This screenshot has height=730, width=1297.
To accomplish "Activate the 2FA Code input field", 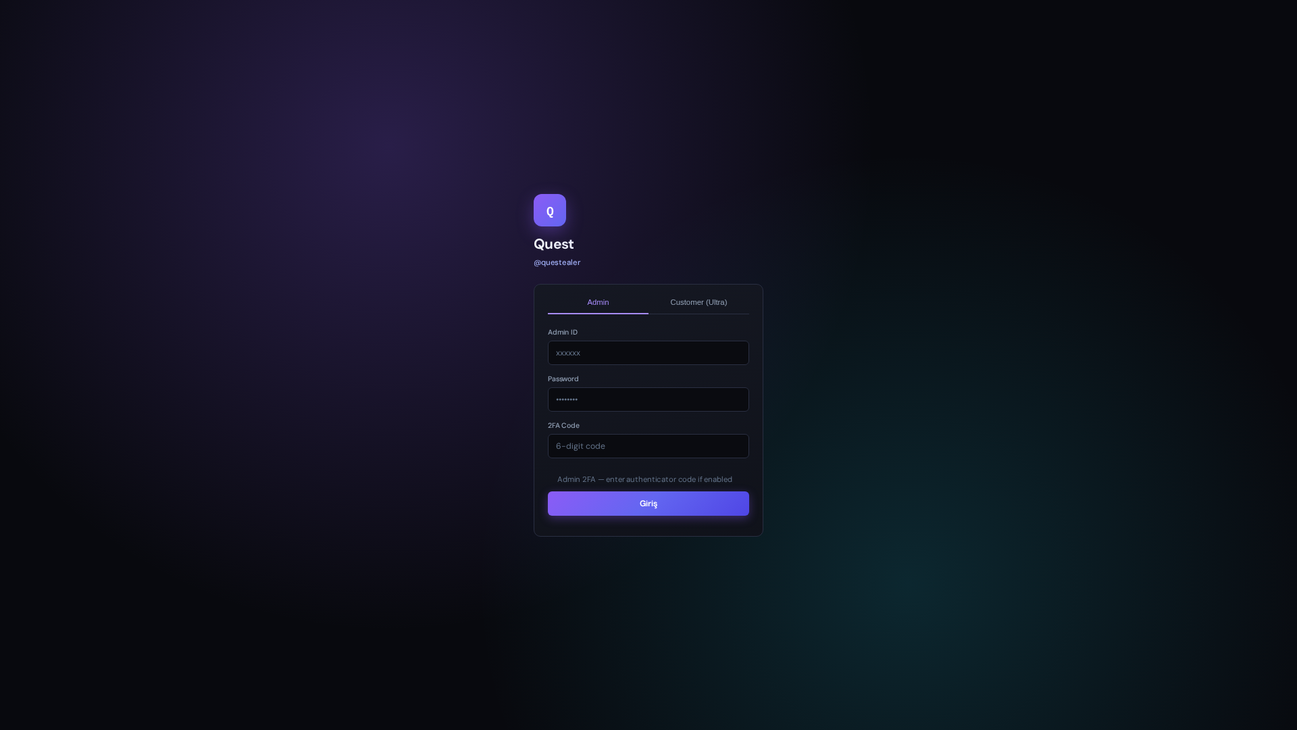I will (648, 446).
